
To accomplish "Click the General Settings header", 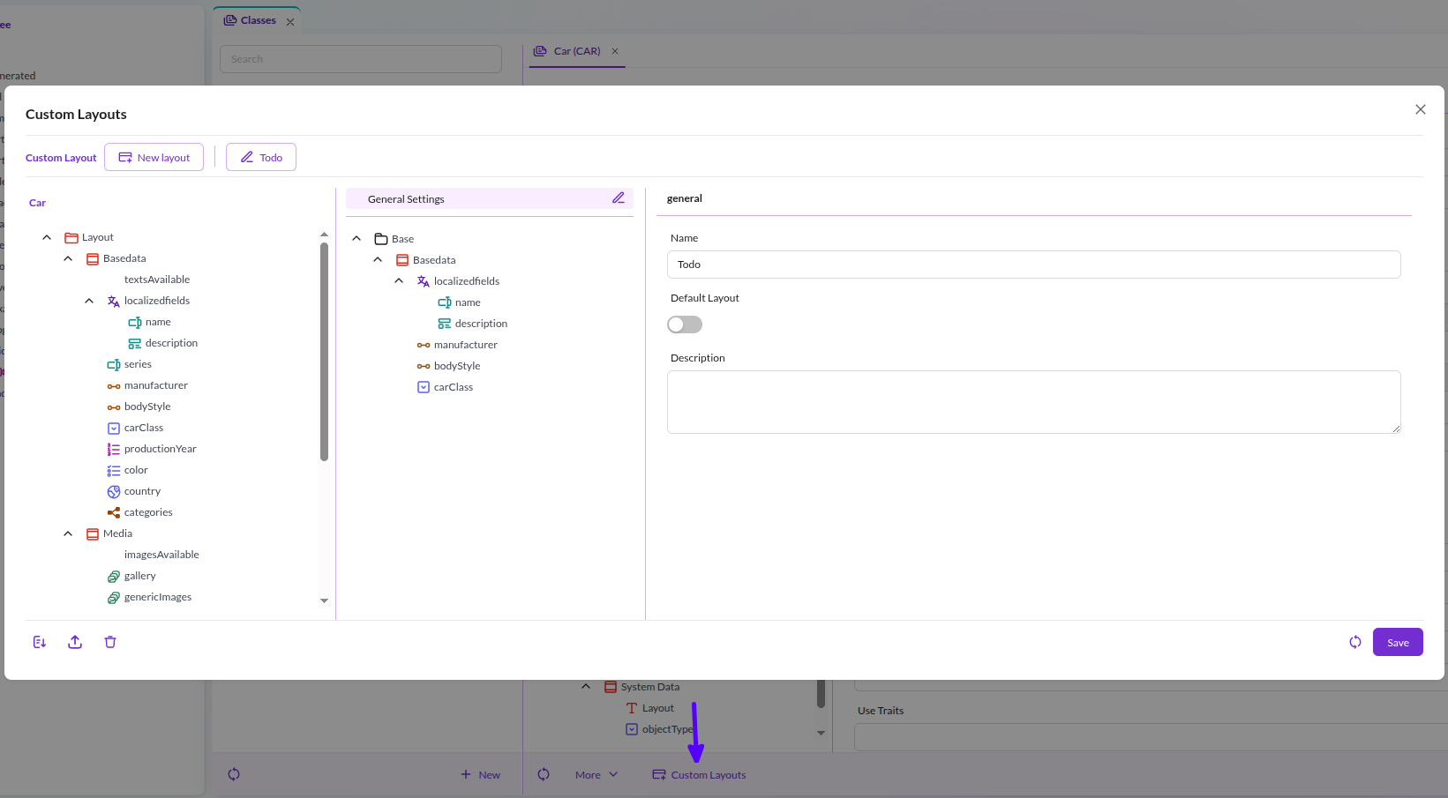I will click(490, 198).
